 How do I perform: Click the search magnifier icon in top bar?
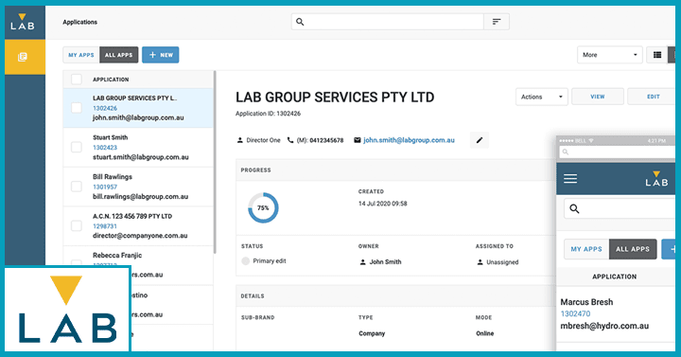click(300, 22)
